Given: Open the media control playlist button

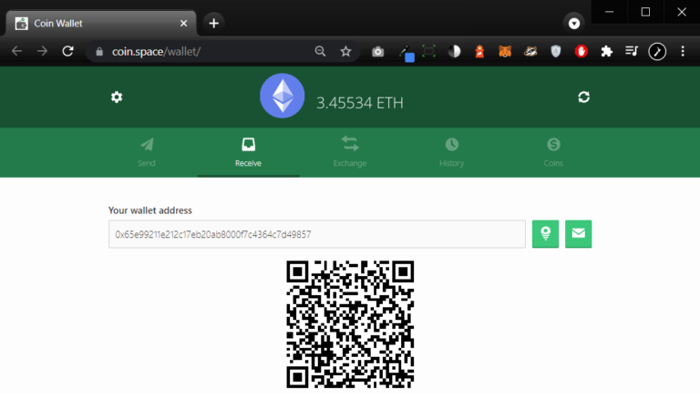Looking at the screenshot, I should [x=632, y=51].
